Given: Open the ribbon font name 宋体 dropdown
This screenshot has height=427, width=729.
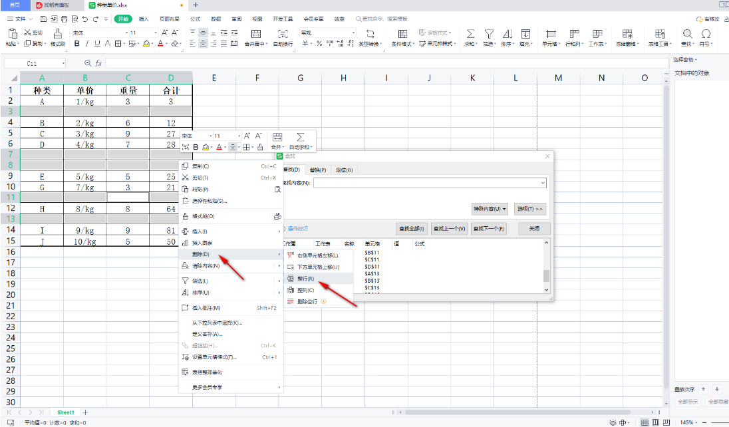Looking at the screenshot, I should [126, 33].
